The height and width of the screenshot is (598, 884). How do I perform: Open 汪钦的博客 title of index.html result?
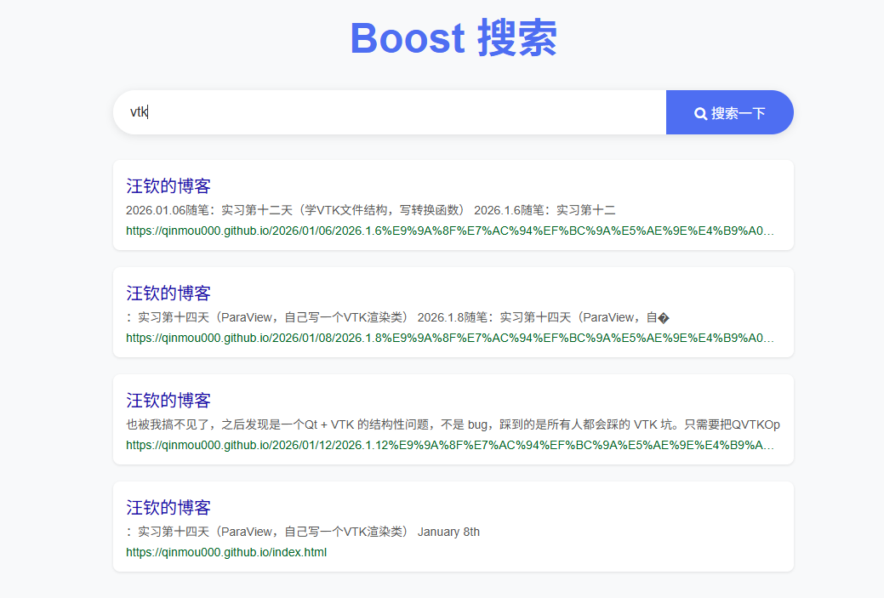pos(168,507)
